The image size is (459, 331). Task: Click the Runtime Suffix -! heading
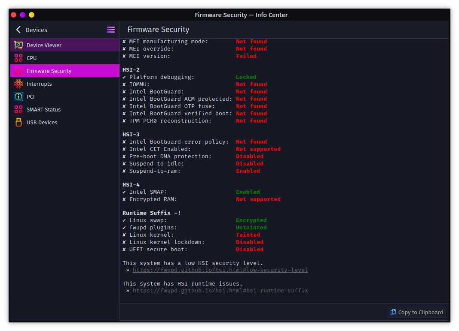[151, 213]
